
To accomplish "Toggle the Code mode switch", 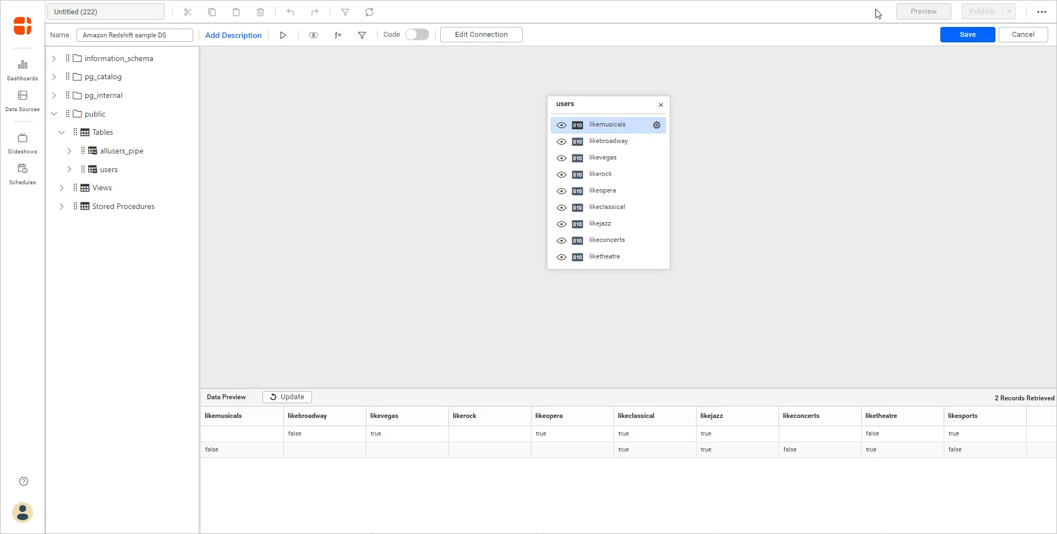I will click(x=417, y=35).
